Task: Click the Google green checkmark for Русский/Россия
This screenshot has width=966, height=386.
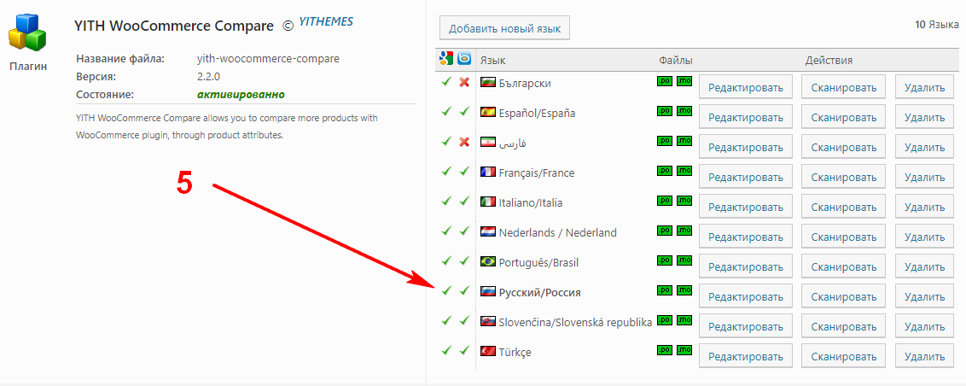Action: coord(446,289)
